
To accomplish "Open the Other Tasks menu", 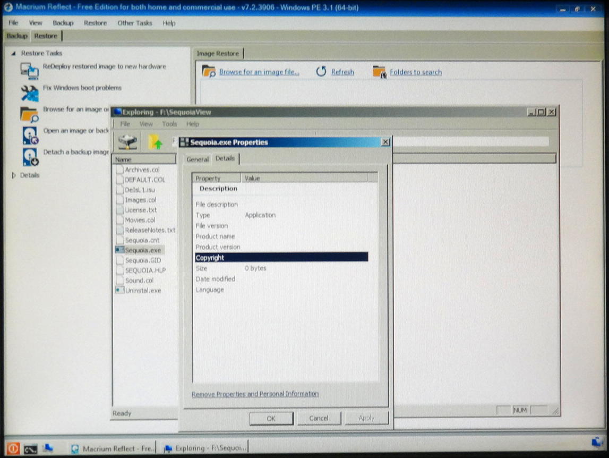I will 135,23.
